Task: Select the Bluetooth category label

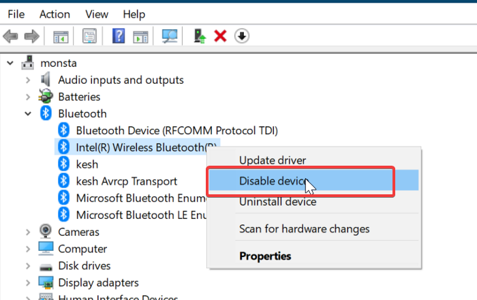Action: [x=82, y=114]
